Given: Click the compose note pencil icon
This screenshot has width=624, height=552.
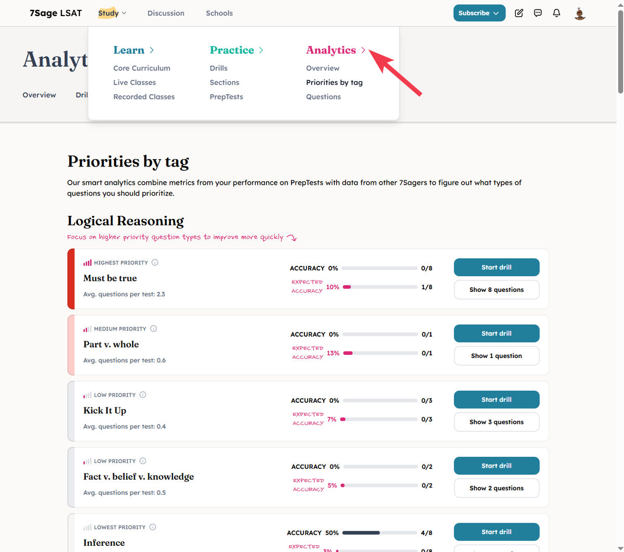Looking at the screenshot, I should pyautogui.click(x=519, y=13).
